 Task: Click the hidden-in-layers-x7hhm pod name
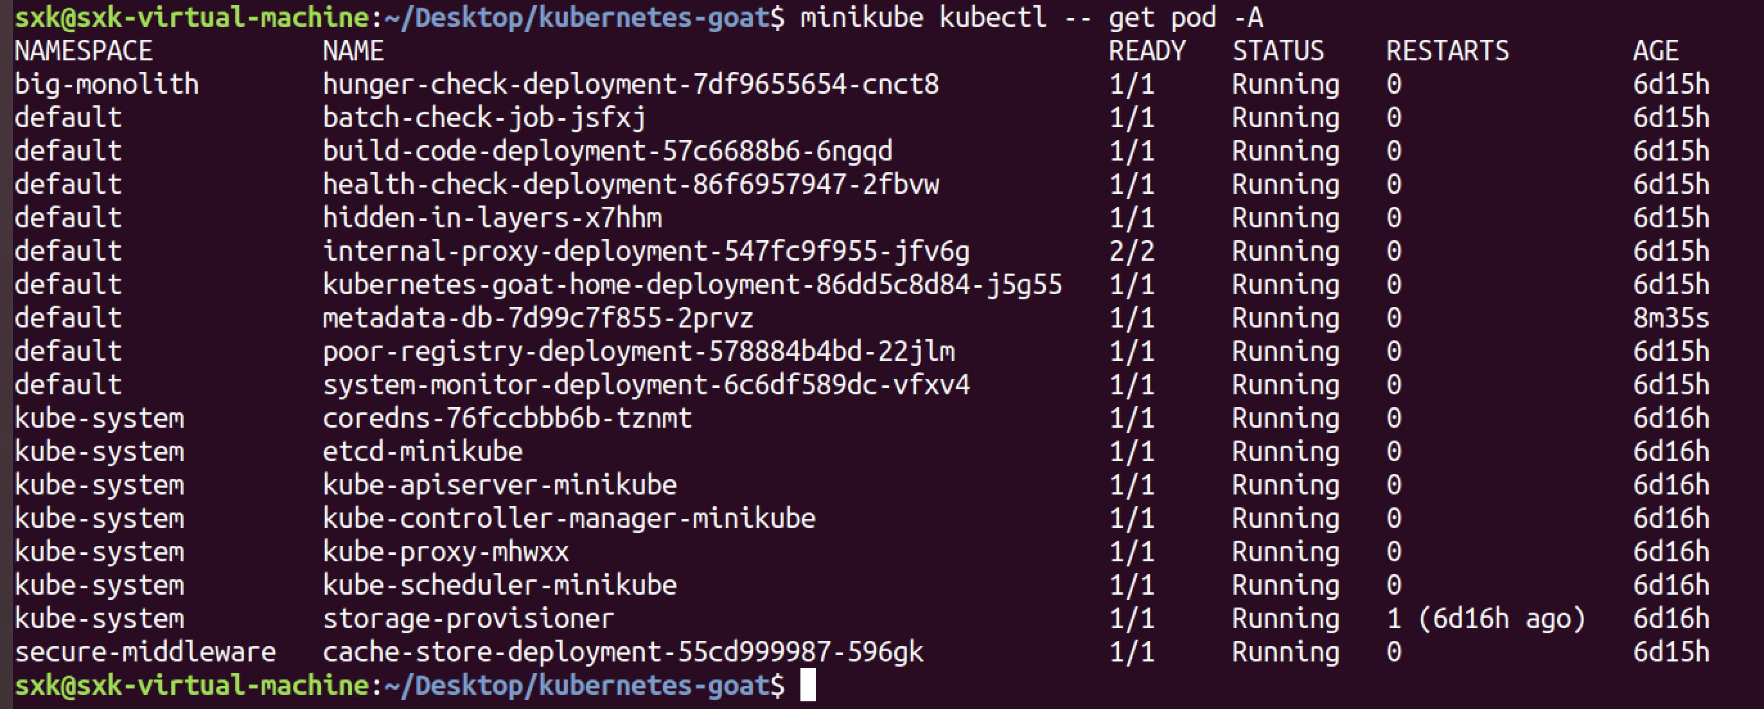(491, 218)
